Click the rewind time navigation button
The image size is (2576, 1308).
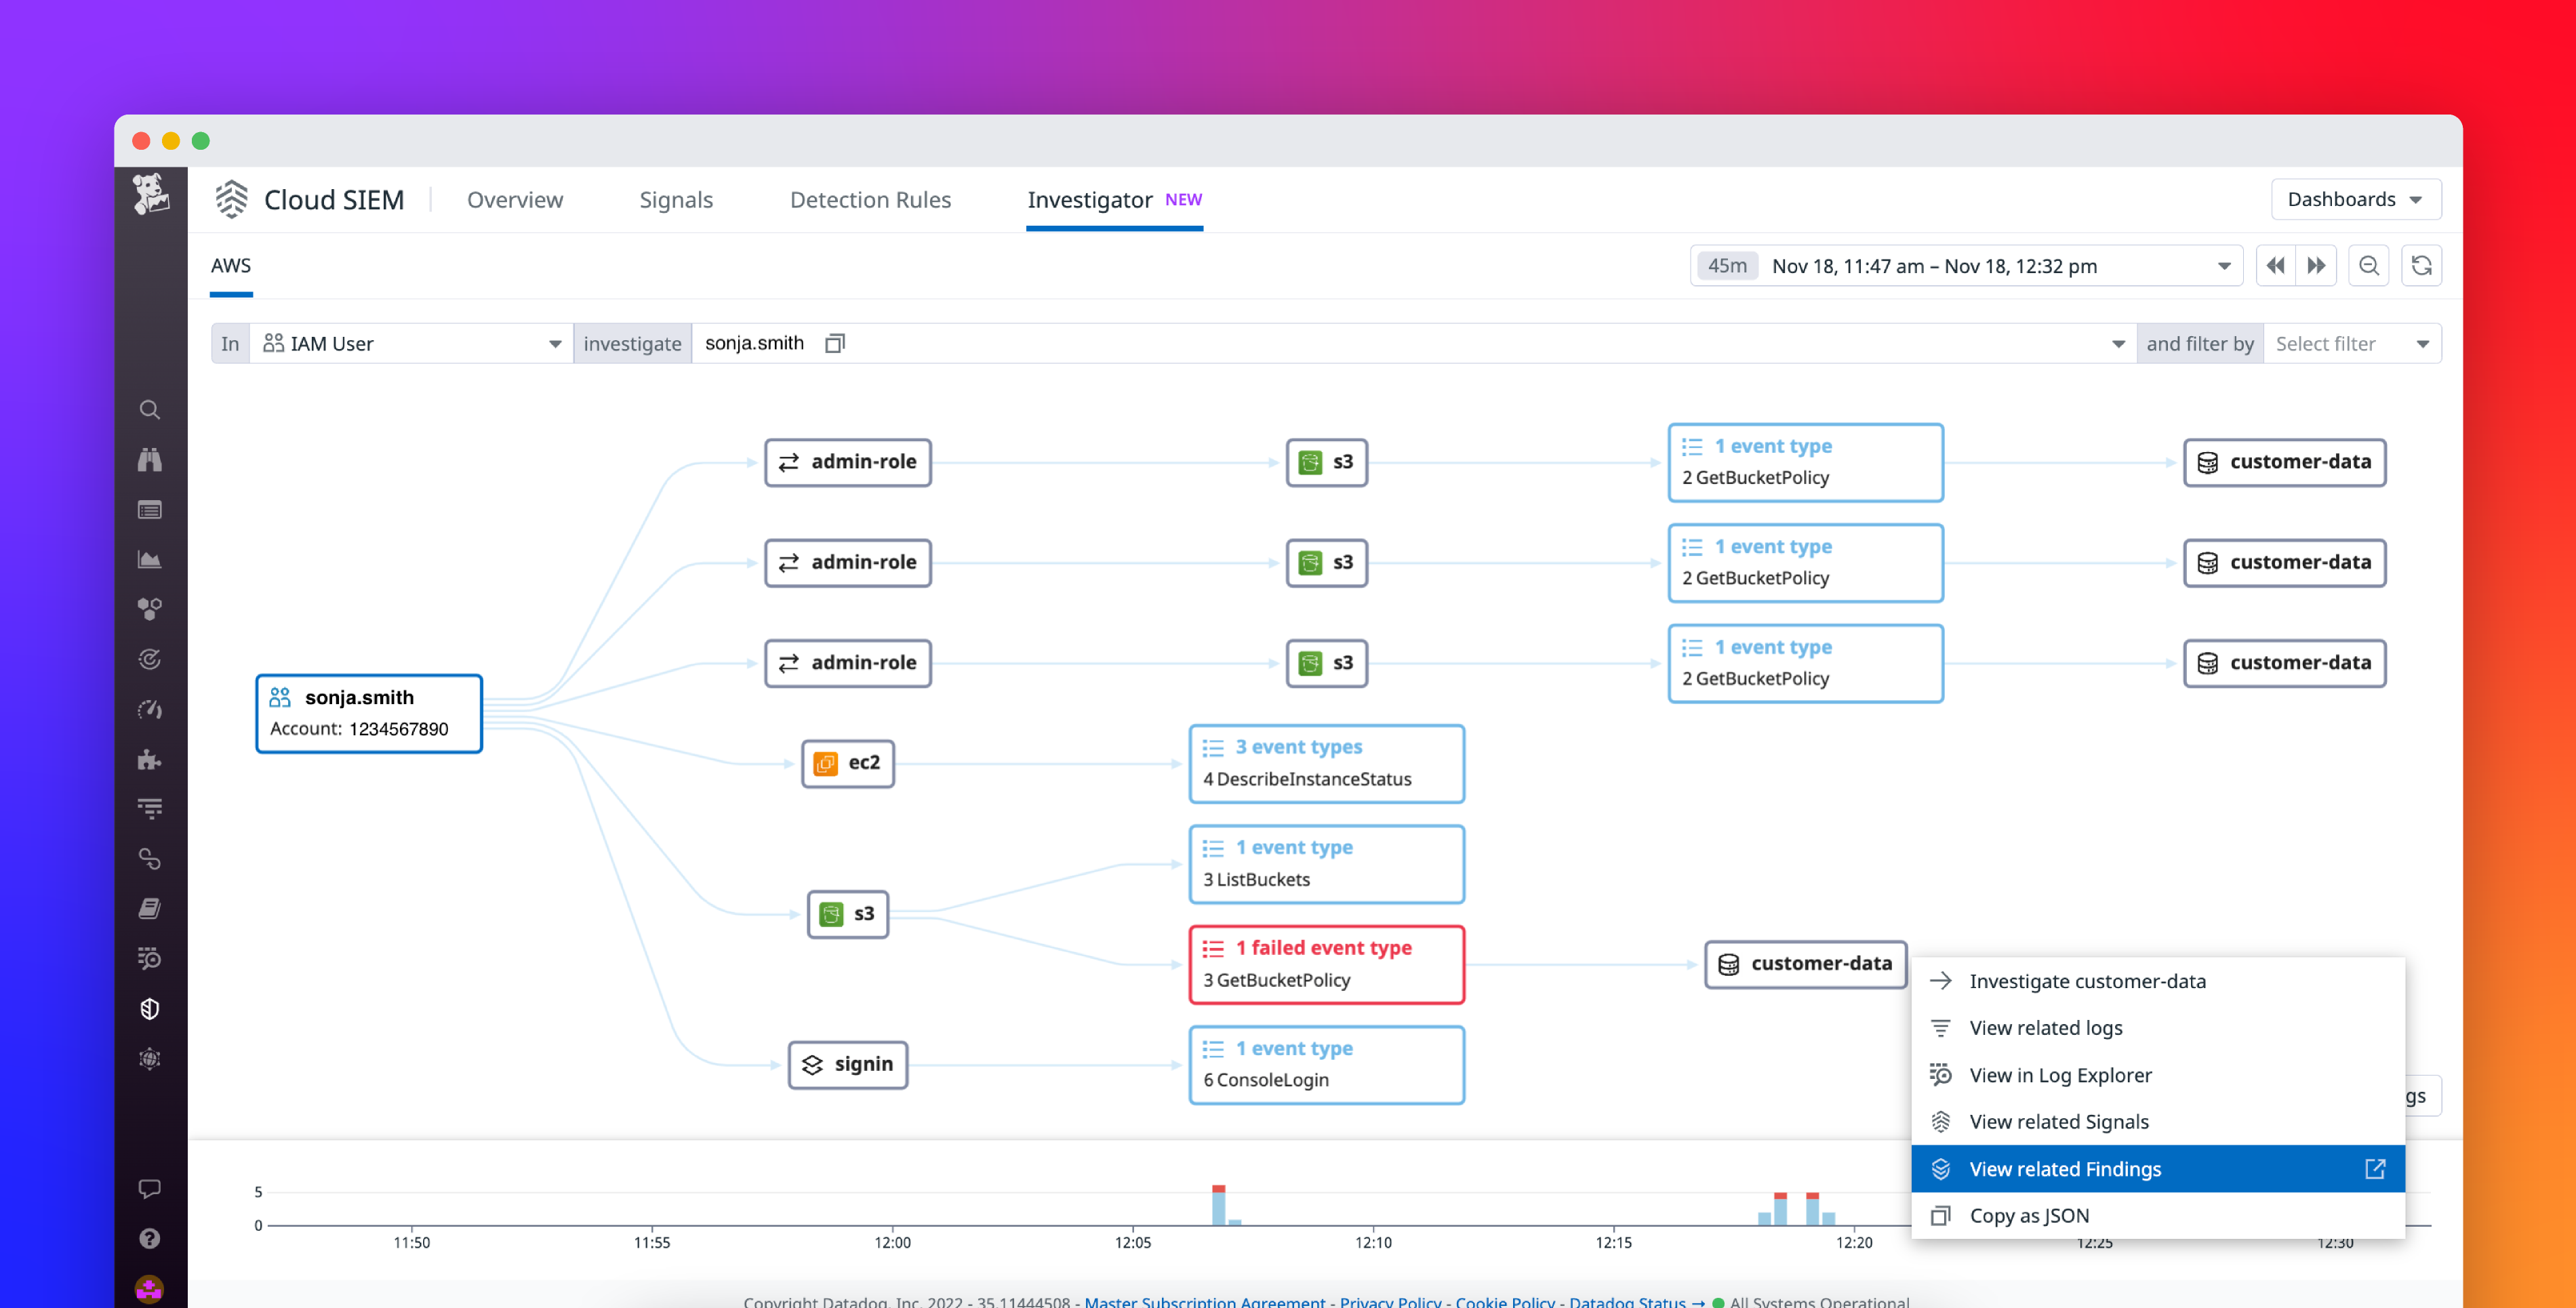pyautogui.click(x=2275, y=265)
